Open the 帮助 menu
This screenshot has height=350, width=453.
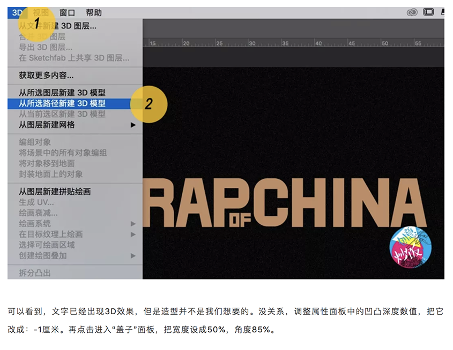(94, 13)
